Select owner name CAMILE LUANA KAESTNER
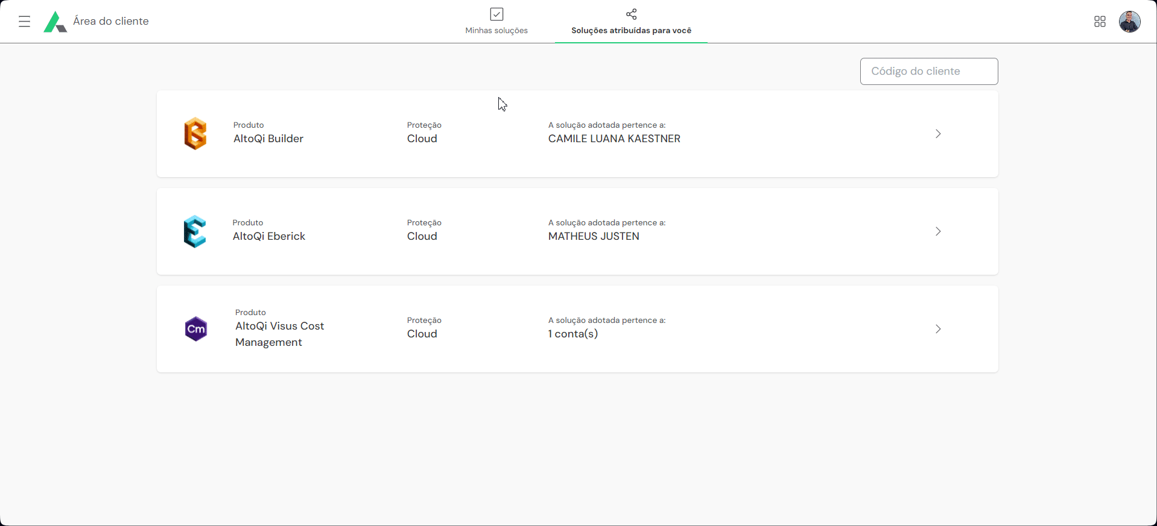Image resolution: width=1157 pixels, height=526 pixels. [614, 139]
